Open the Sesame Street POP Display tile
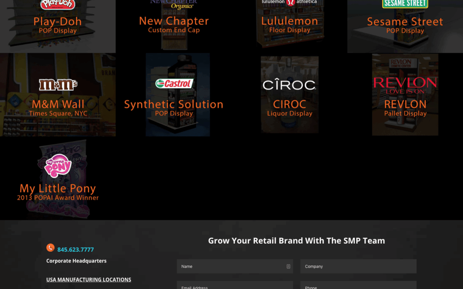This screenshot has width=463, height=289. coord(405,26)
